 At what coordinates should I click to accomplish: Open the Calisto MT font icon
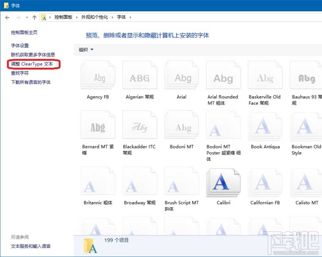click(306, 182)
